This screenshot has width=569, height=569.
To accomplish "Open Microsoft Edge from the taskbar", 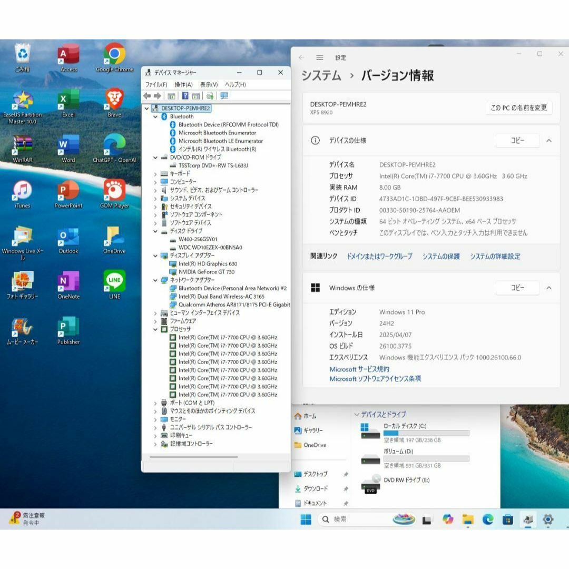I will [488, 519].
